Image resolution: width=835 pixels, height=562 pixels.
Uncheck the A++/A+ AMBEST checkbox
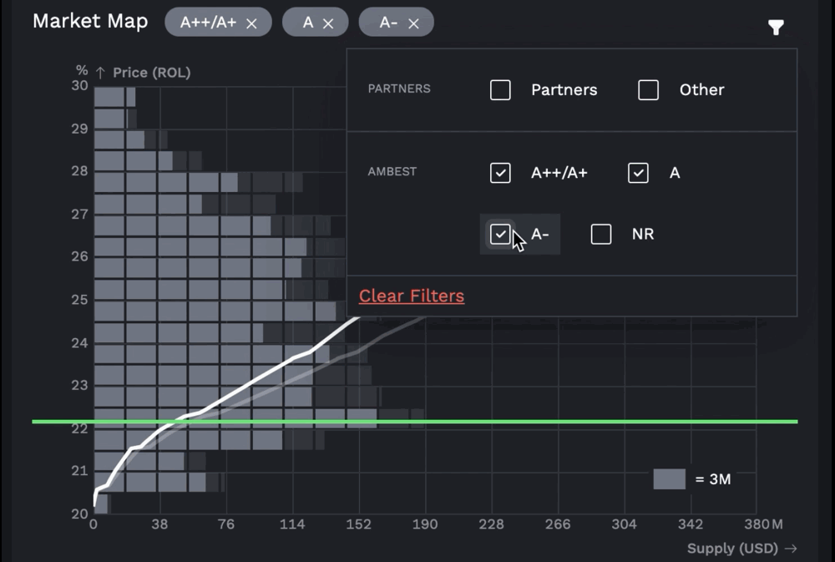click(500, 173)
